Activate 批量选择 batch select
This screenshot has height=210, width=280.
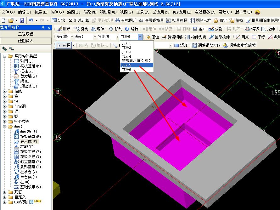pyautogui.click(x=176, y=20)
